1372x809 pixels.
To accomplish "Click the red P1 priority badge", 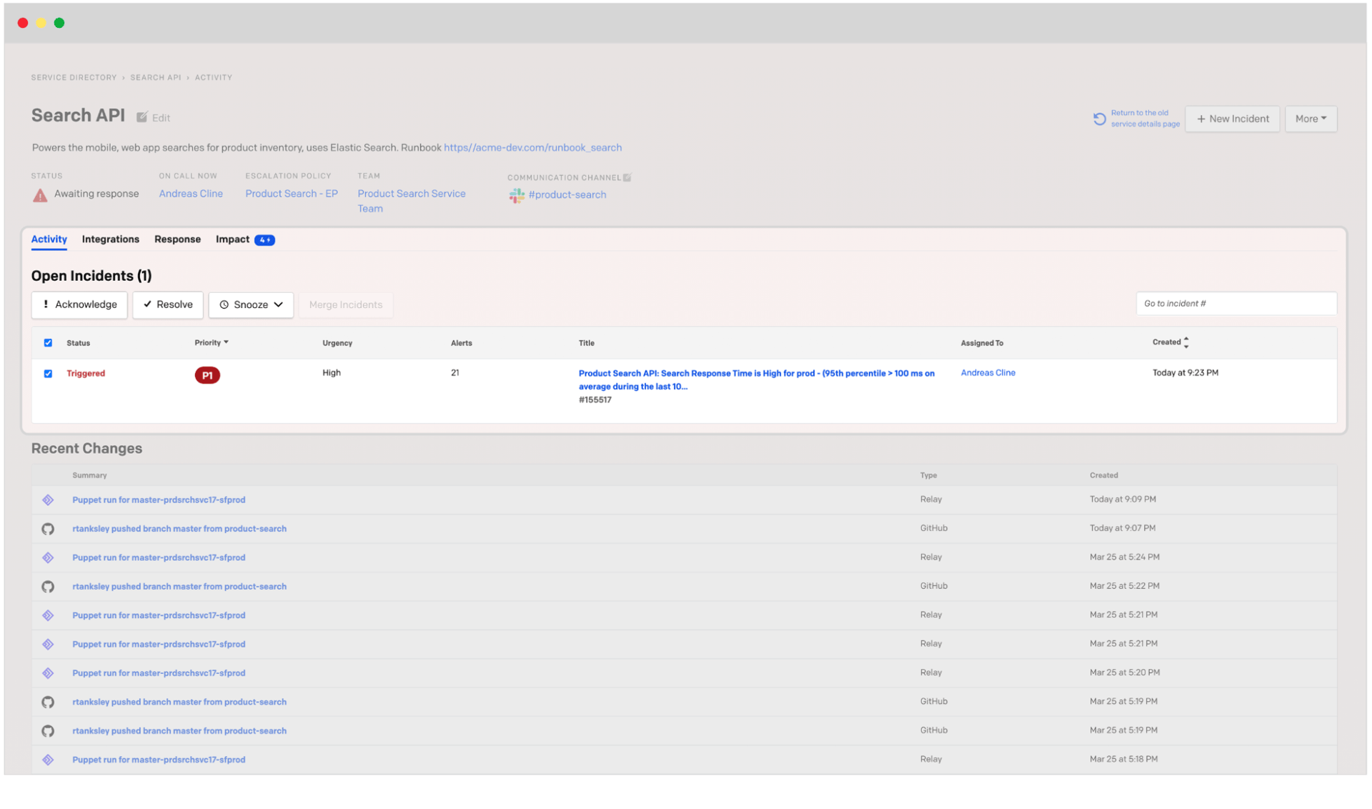I will (207, 375).
